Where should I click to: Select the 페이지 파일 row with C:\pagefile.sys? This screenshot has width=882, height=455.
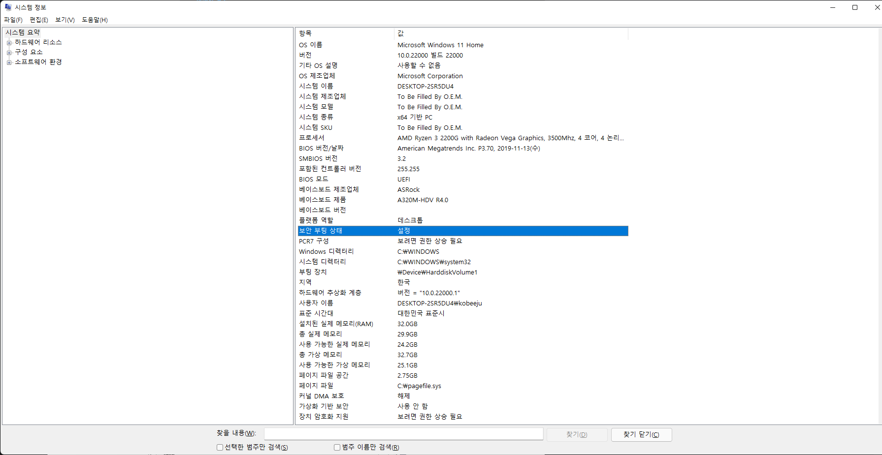point(463,386)
